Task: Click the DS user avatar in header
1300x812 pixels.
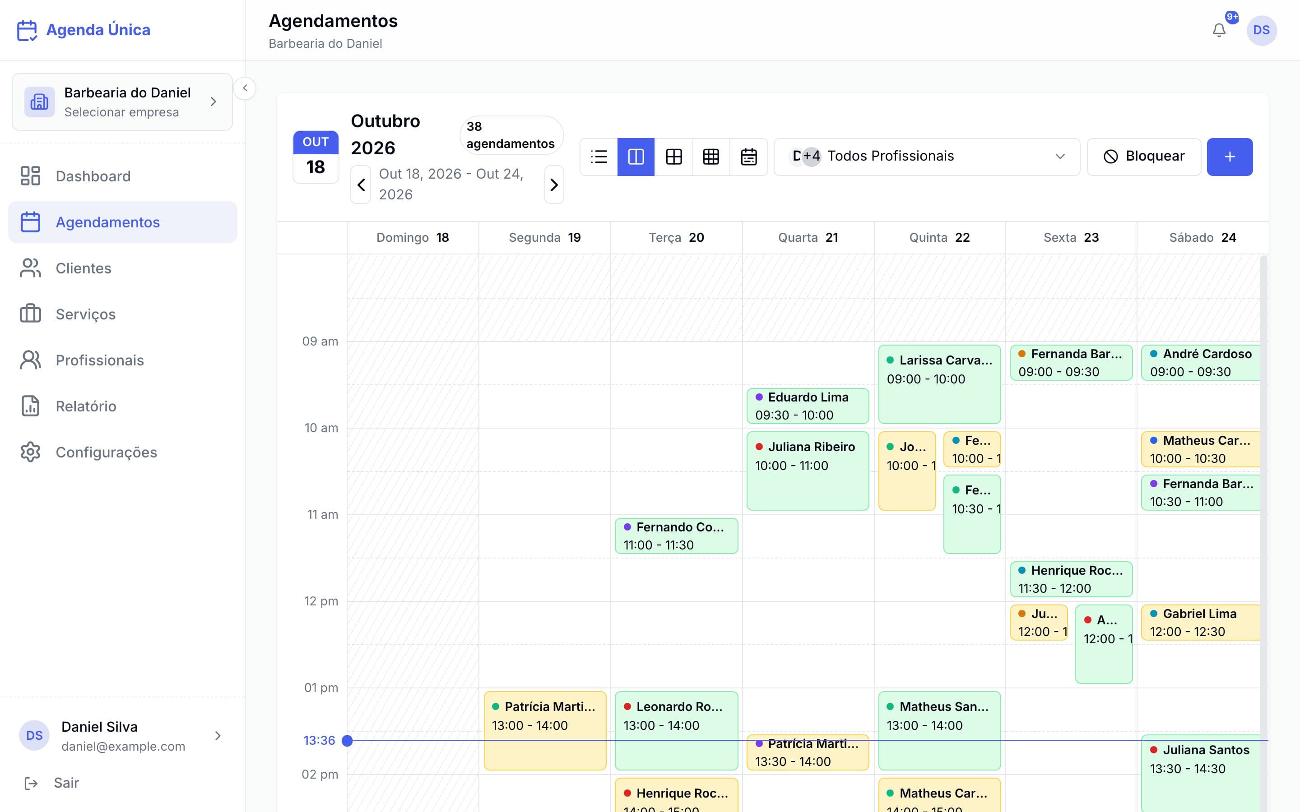Action: point(1261,30)
